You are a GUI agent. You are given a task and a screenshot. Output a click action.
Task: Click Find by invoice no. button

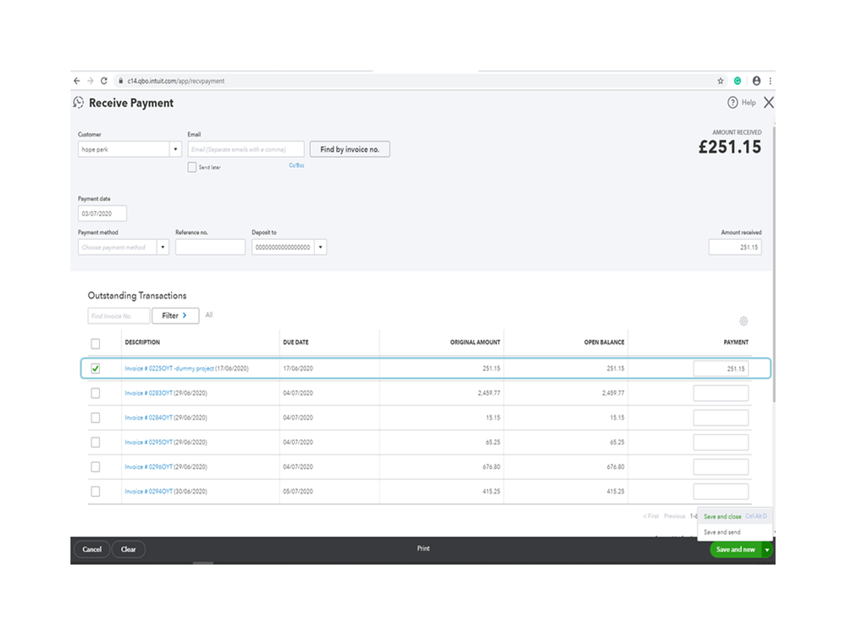coord(350,149)
